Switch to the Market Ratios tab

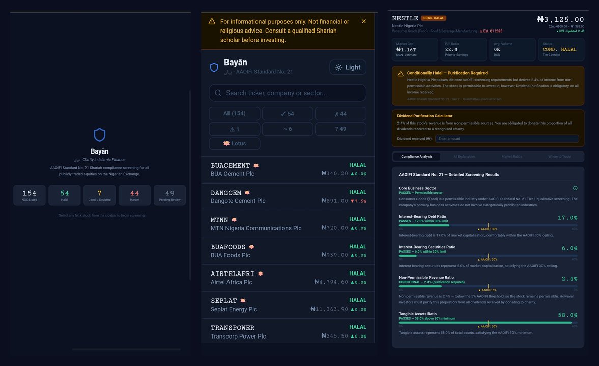pyautogui.click(x=511, y=157)
